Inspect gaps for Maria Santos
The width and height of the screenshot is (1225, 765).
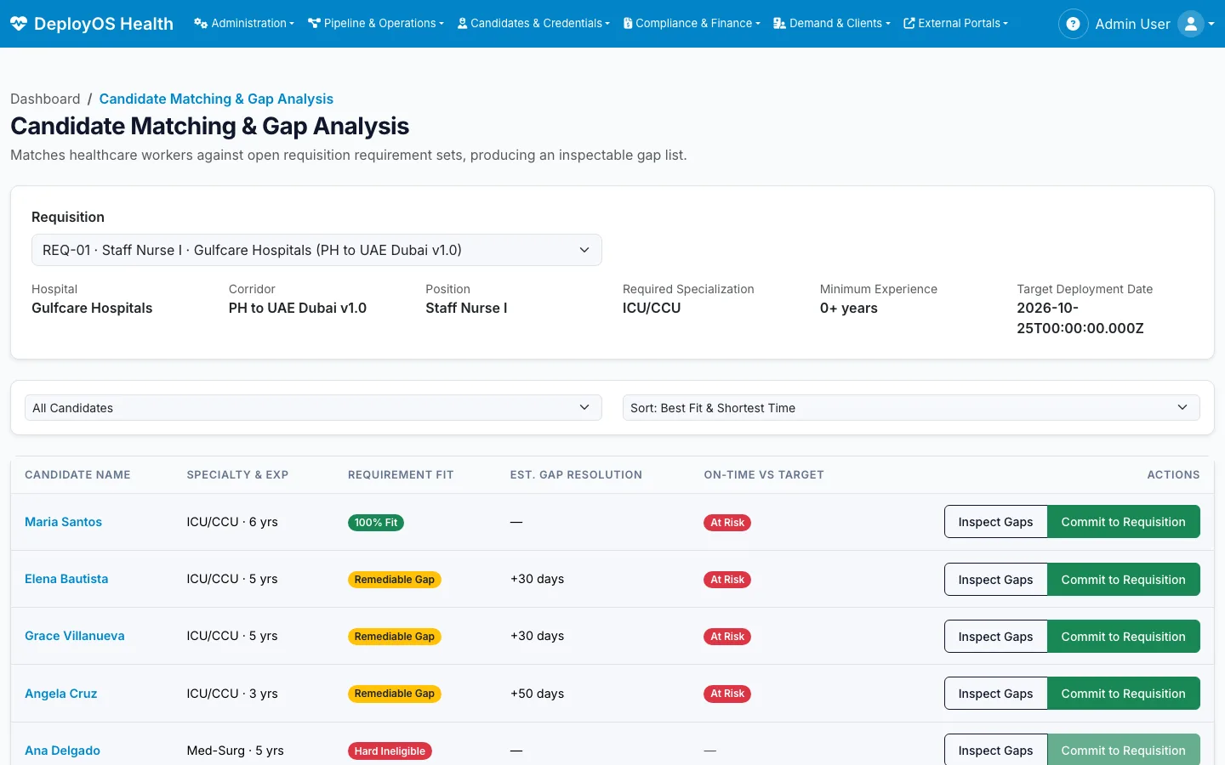995,522
